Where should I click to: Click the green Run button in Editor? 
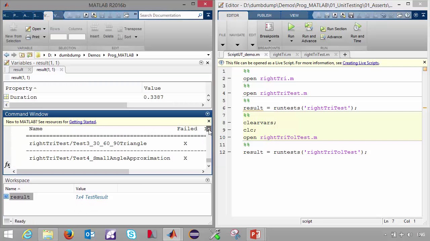point(291,27)
